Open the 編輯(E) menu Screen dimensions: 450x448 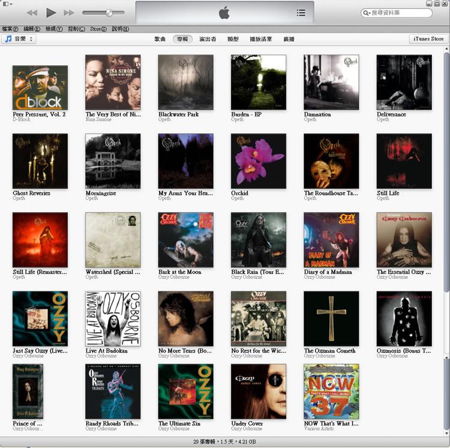click(x=32, y=29)
